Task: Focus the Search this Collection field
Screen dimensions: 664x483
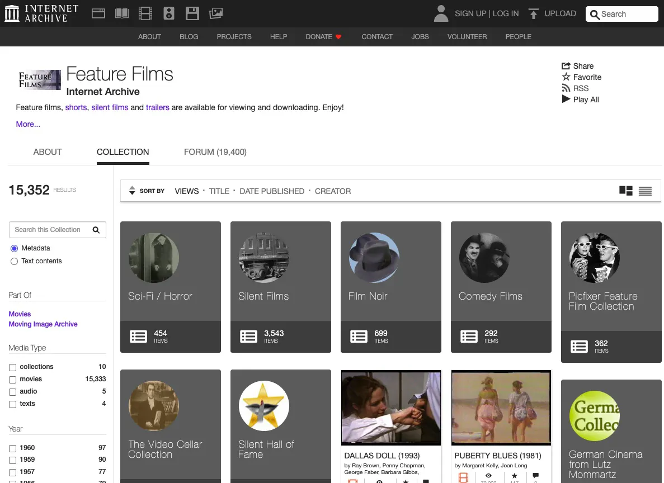Action: [x=58, y=230]
